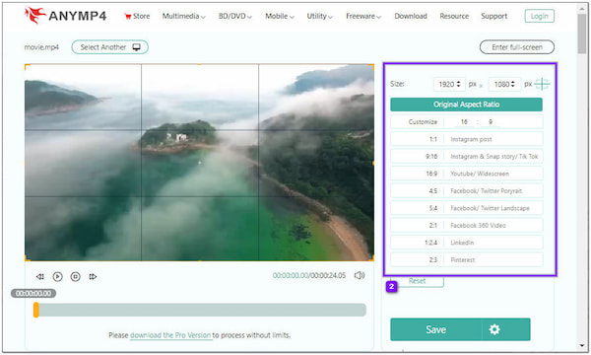
Task: Expand the BD/DVD menu
Action: [234, 16]
